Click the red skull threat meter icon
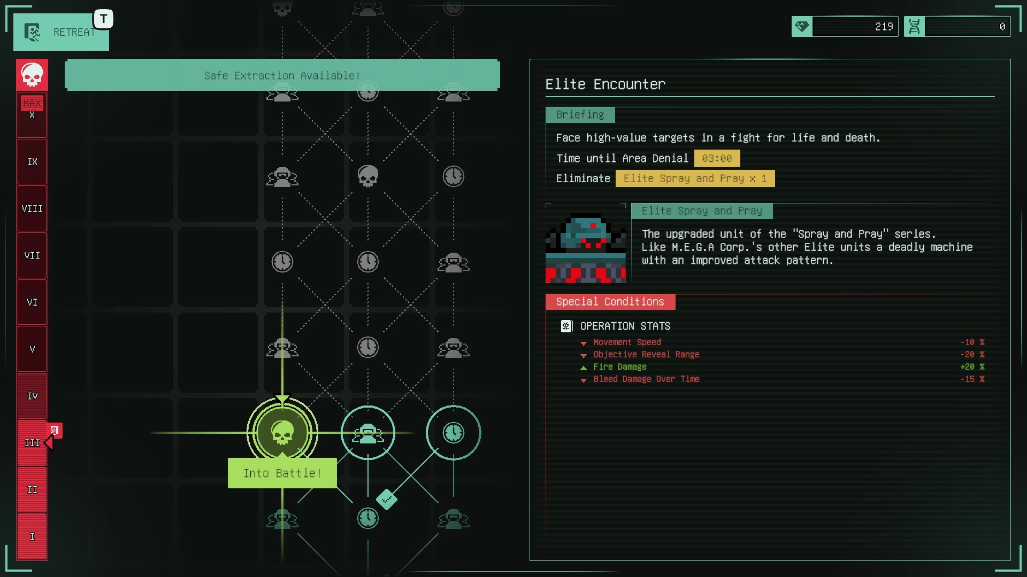This screenshot has height=577, width=1027. [x=32, y=75]
